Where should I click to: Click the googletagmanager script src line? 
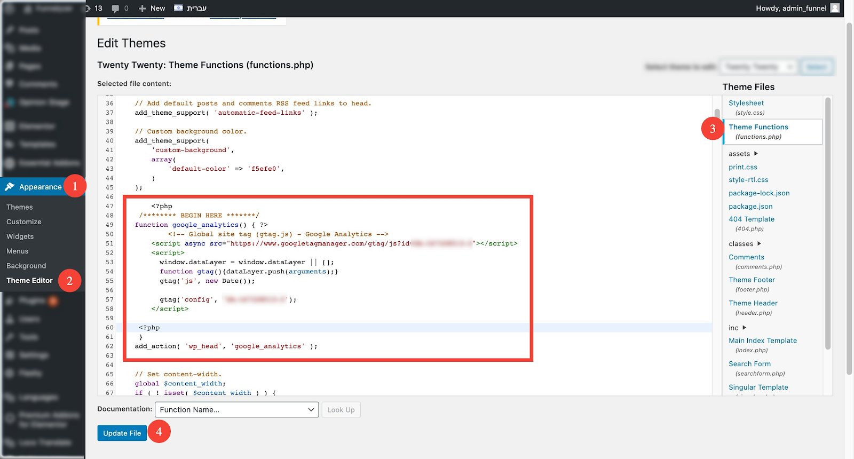point(334,243)
